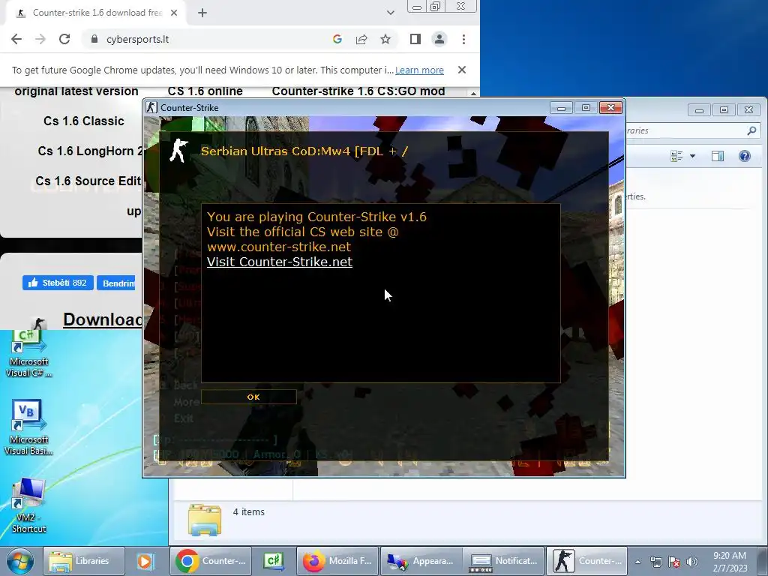Open Chrome profile avatar
This screenshot has width=768, height=576.
[439, 39]
